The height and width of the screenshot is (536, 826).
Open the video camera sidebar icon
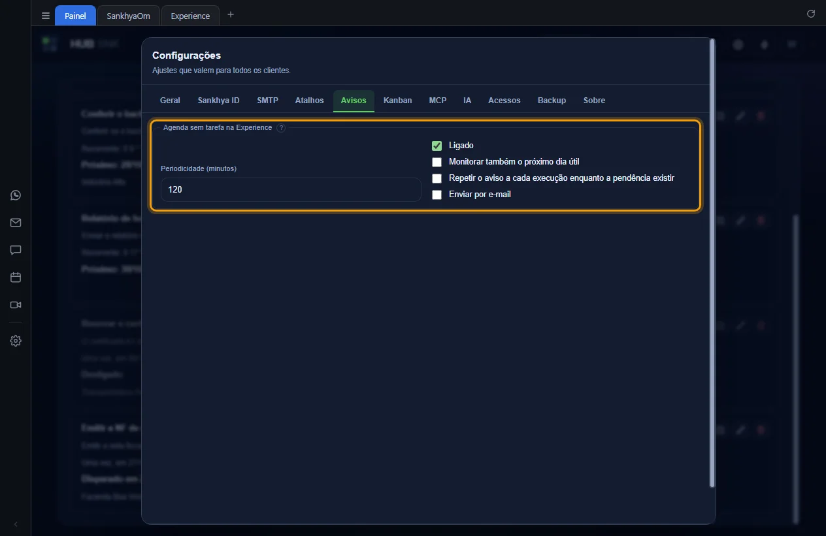point(16,305)
